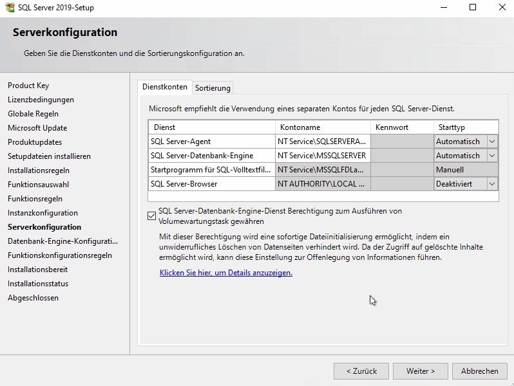Edit Kontoname for SQL Server-Agent
The width and height of the screenshot is (514, 386).
[322, 142]
